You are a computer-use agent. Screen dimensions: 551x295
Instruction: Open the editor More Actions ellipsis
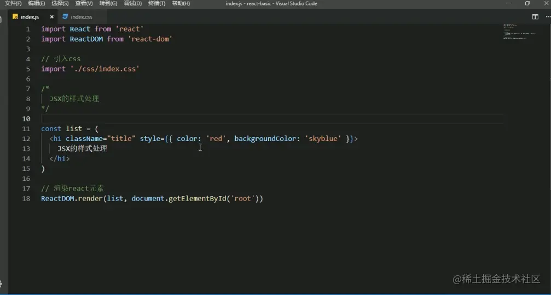click(x=548, y=16)
